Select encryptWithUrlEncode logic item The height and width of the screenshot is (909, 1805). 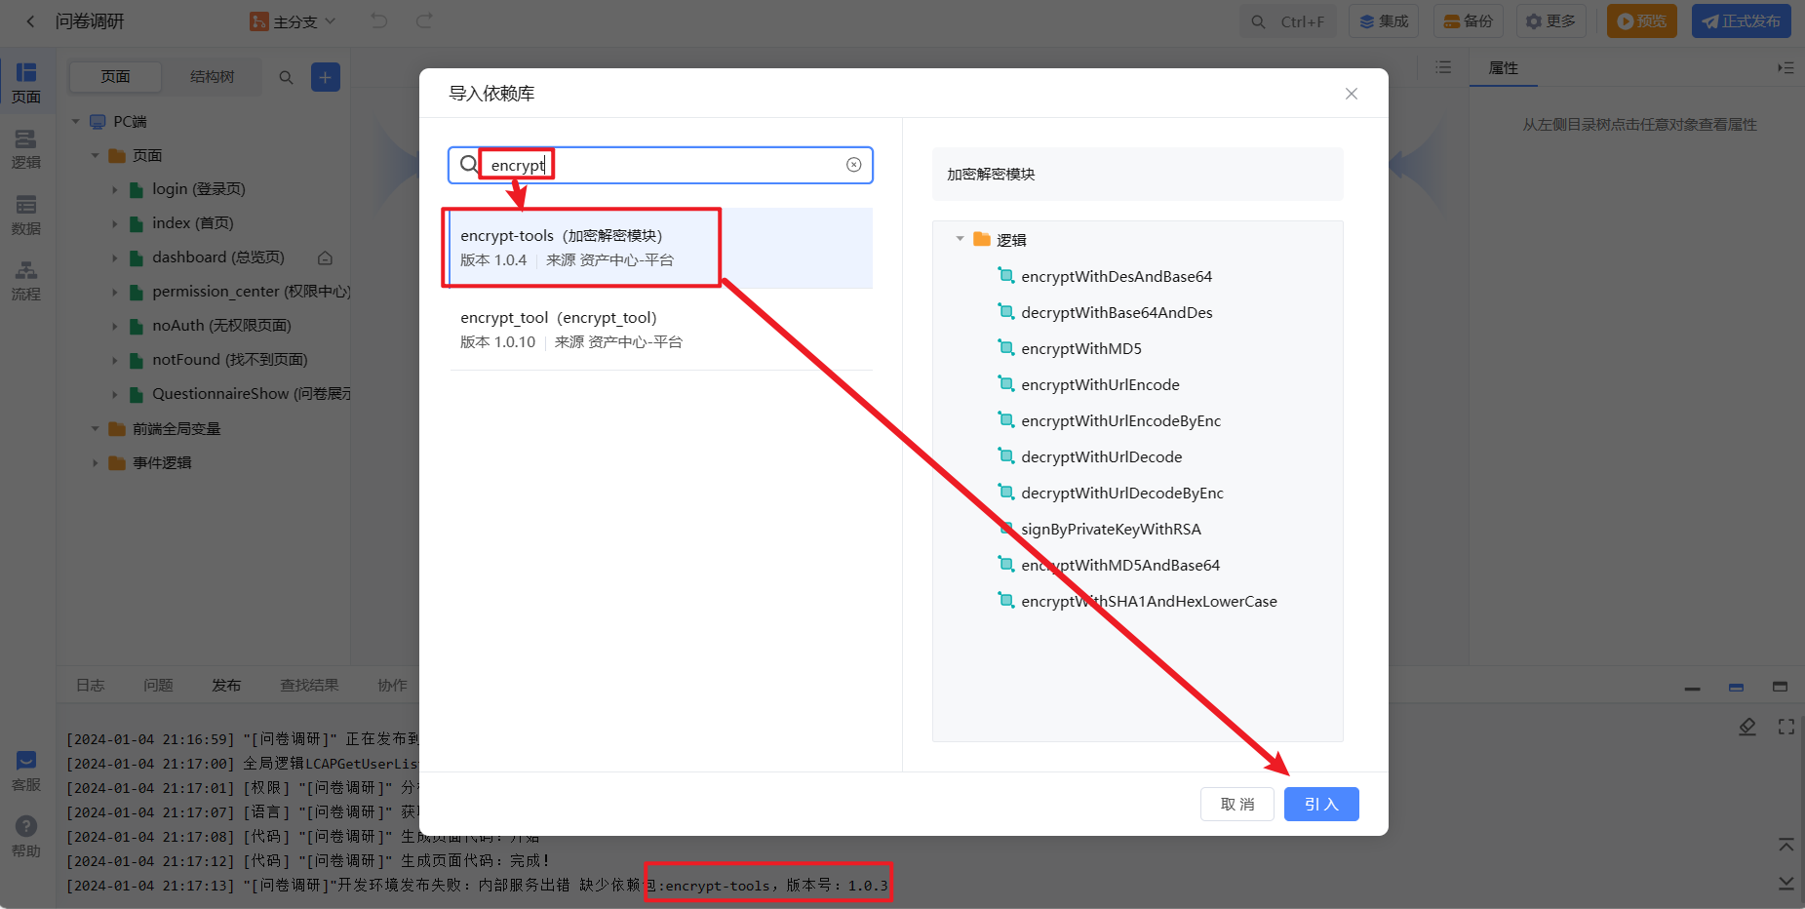[1100, 385]
